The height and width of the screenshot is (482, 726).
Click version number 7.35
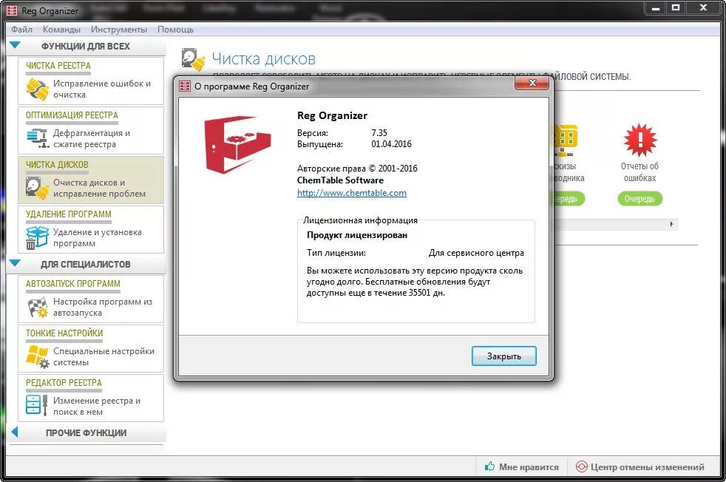[x=379, y=133]
